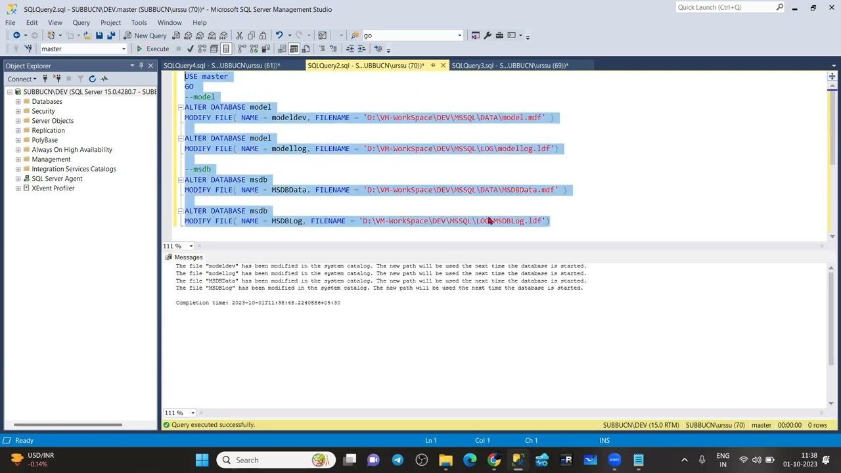Image resolution: width=841 pixels, height=473 pixels.
Task: Click the Increase Indent icon
Action: pos(362,49)
